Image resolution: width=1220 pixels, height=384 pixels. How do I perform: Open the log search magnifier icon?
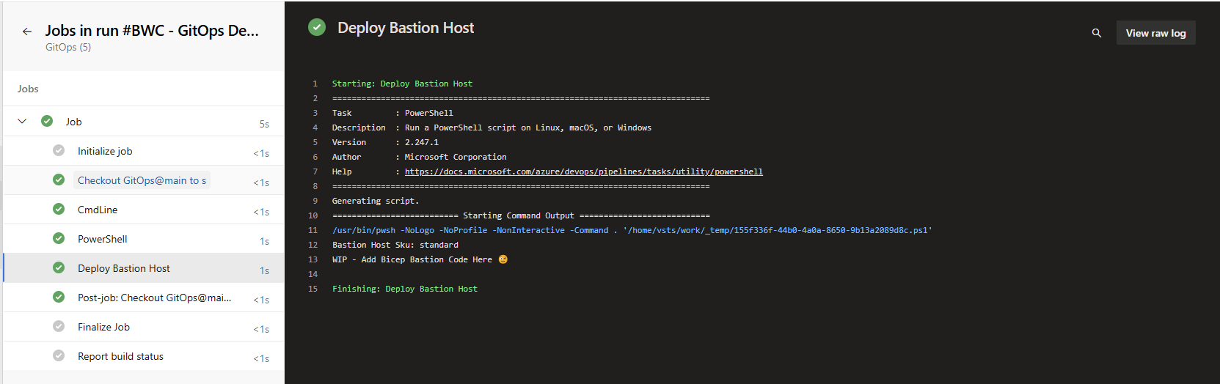pyautogui.click(x=1097, y=33)
